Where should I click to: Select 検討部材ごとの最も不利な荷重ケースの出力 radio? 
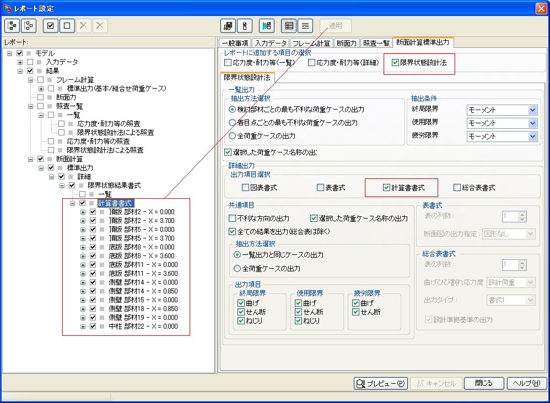coord(232,110)
